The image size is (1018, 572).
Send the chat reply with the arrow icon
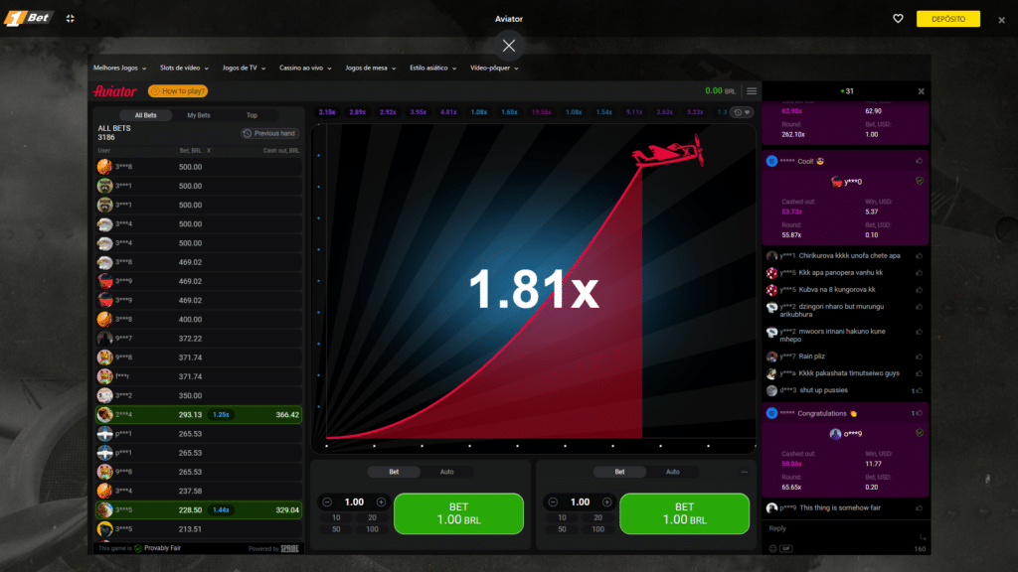pyautogui.click(x=922, y=537)
